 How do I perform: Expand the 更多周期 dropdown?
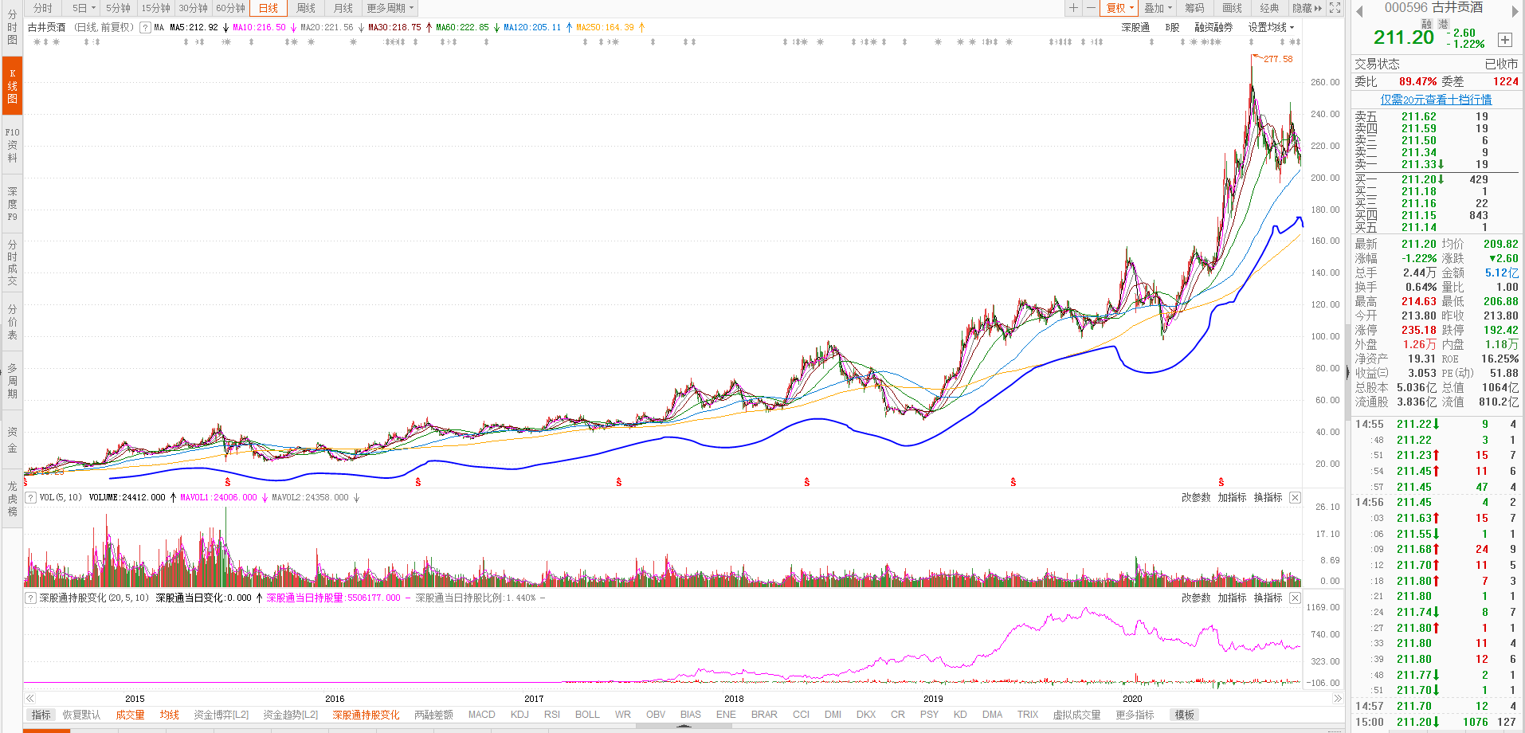pyautogui.click(x=390, y=8)
